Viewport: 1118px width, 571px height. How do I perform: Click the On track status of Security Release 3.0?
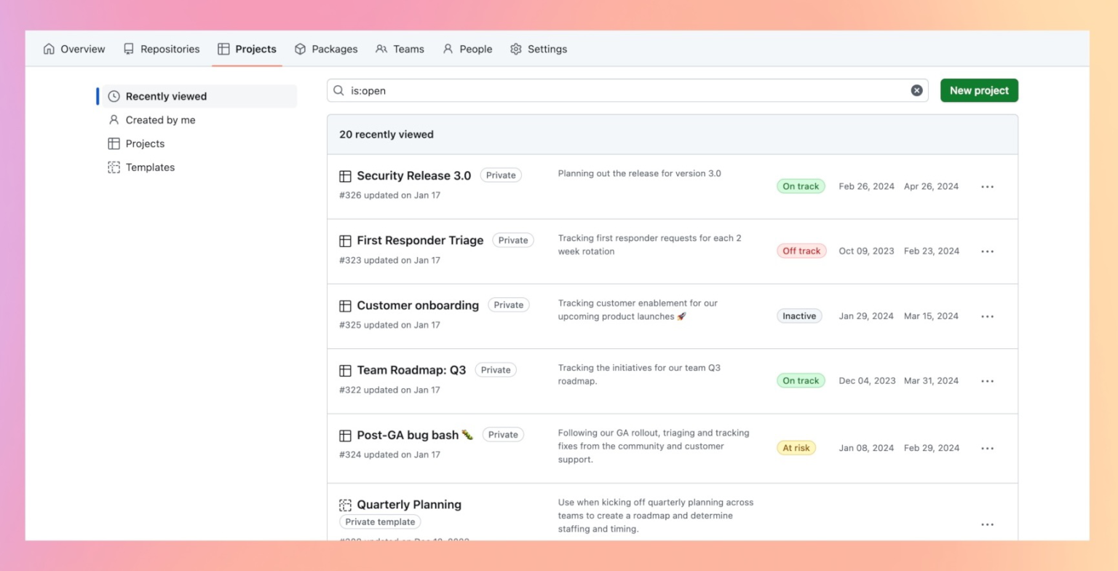tap(801, 186)
